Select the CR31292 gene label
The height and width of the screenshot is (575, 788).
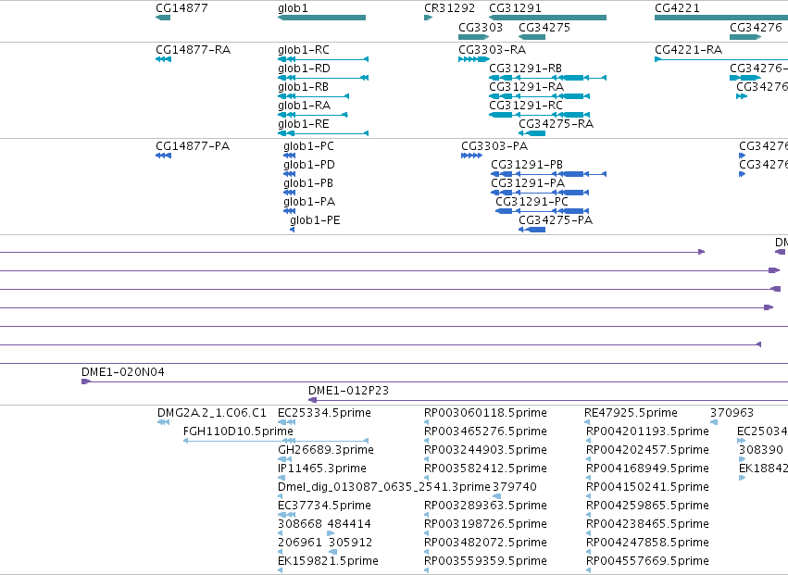click(449, 8)
